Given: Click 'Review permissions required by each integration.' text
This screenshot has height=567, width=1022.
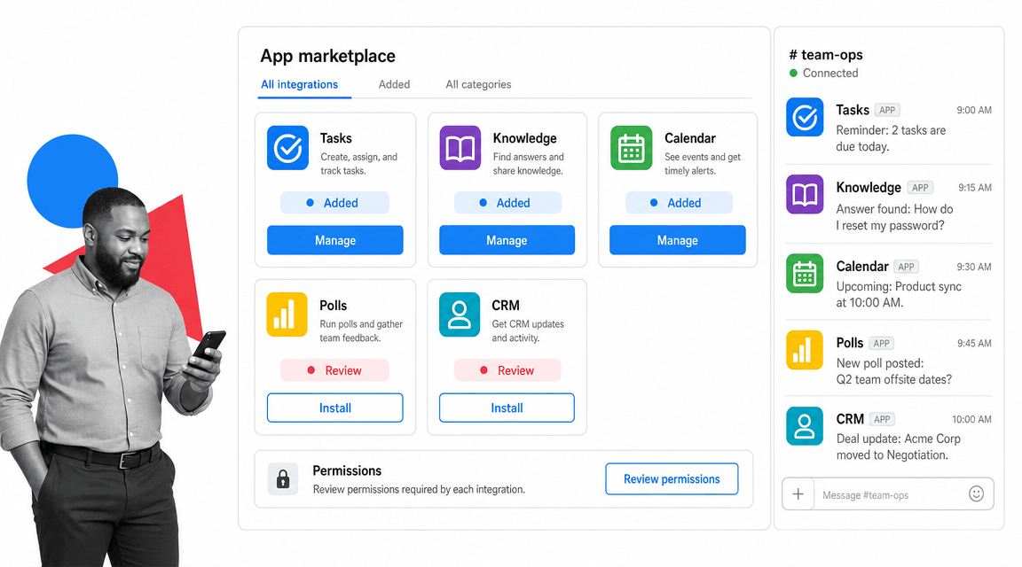Looking at the screenshot, I should pos(419,490).
